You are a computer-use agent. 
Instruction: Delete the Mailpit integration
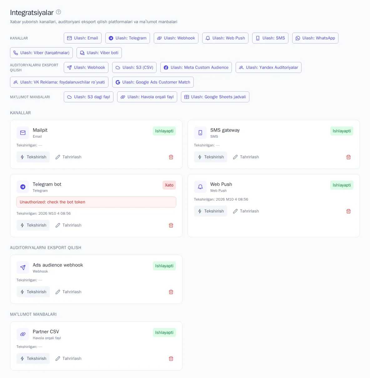tap(171, 157)
